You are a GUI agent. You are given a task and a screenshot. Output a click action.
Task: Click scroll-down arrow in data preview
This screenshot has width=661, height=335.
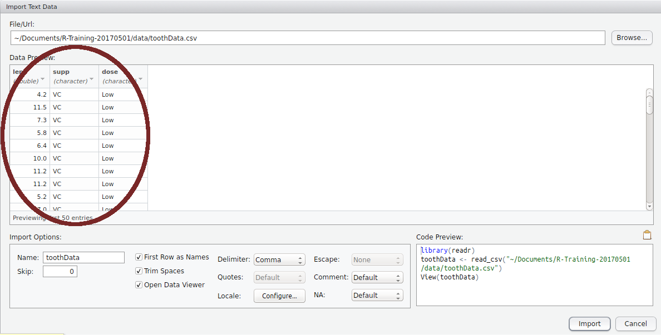[649, 206]
